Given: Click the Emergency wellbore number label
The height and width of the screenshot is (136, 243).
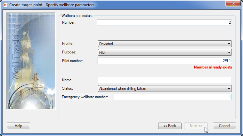Looking at the screenshot, I should tap(85, 97).
